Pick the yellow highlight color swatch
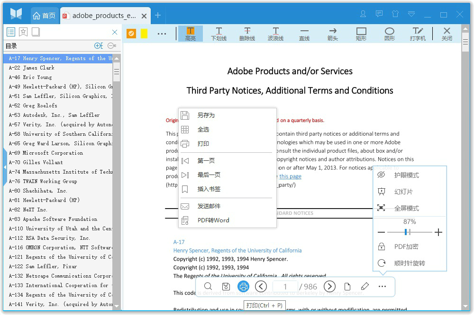 (144, 34)
